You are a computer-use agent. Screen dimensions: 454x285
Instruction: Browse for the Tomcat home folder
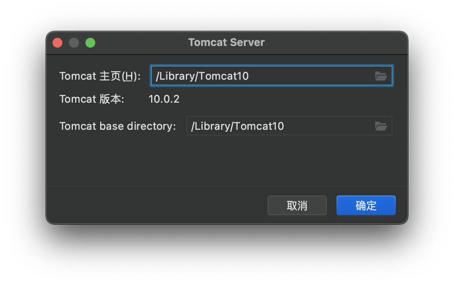pyautogui.click(x=381, y=76)
